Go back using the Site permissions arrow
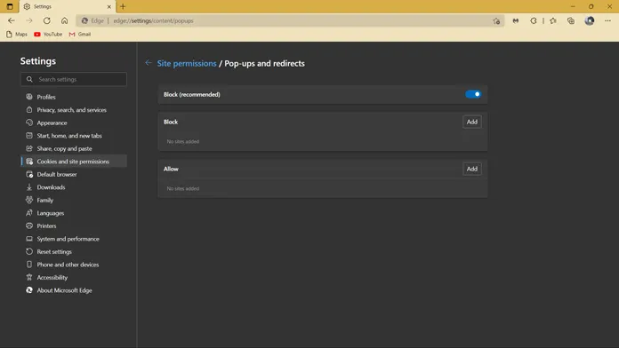 (x=149, y=63)
